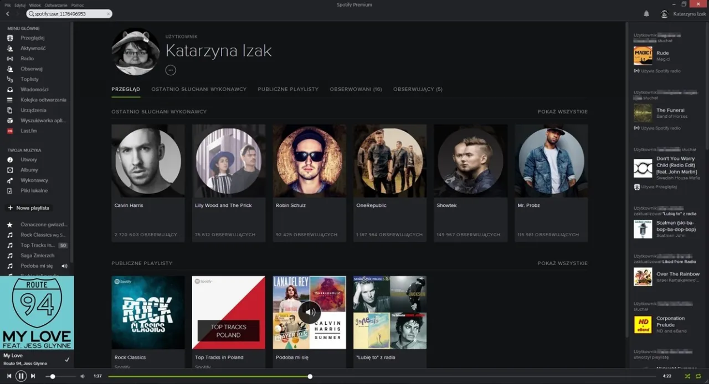Open Wiadomości inbox in the sidebar

coord(34,90)
